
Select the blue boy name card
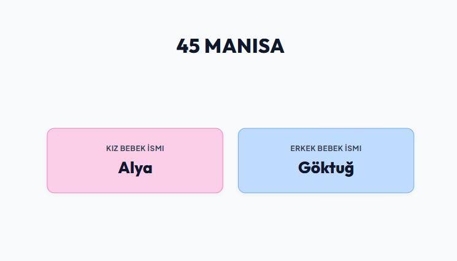pyautogui.click(x=326, y=160)
